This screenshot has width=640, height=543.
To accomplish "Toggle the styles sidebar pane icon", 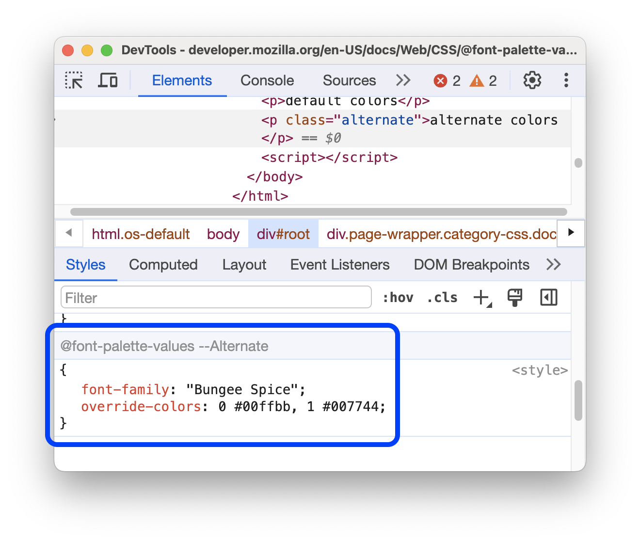I will tap(548, 297).
